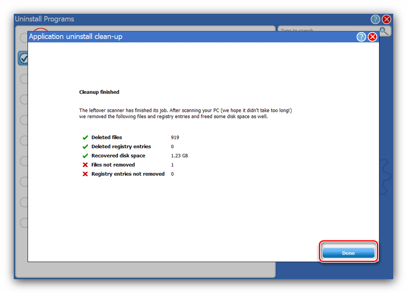The height and width of the screenshot is (293, 407).
Task: Click green checkmark beside Deleted registry entries
Action: [85, 146]
